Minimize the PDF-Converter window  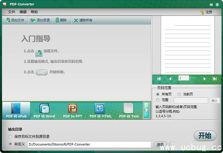211,4
